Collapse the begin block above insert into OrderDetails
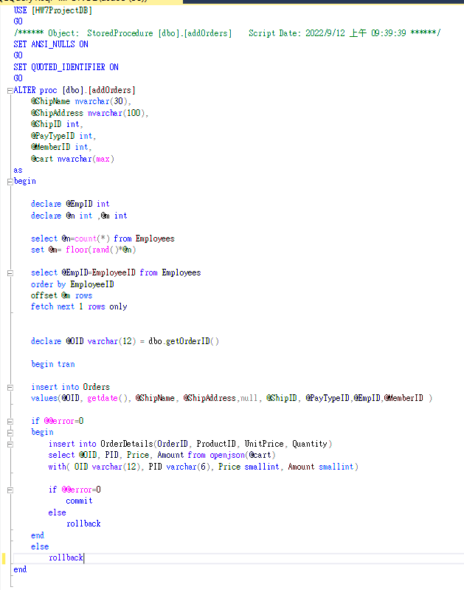 click(x=10, y=433)
